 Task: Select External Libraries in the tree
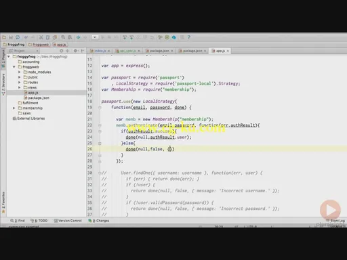(x=28, y=118)
